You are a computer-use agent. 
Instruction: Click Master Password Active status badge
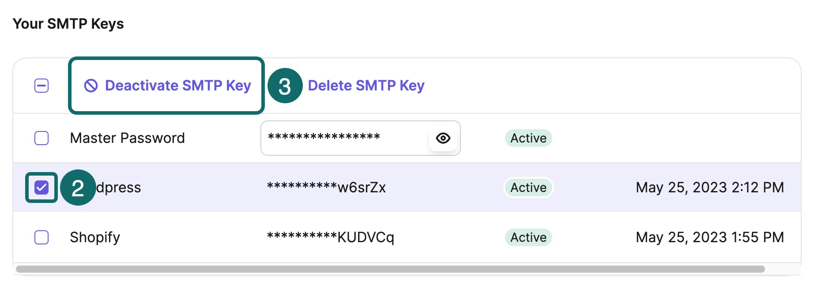point(528,138)
